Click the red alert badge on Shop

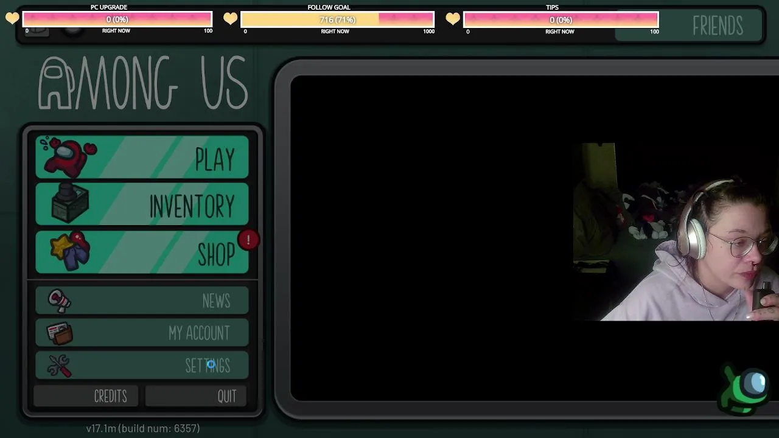pyautogui.click(x=248, y=240)
